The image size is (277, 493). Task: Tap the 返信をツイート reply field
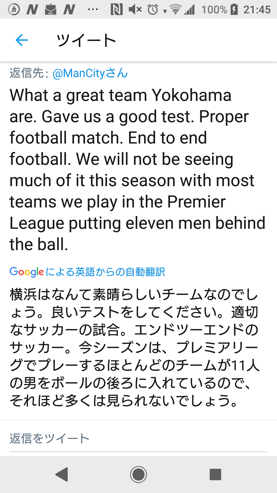138,439
